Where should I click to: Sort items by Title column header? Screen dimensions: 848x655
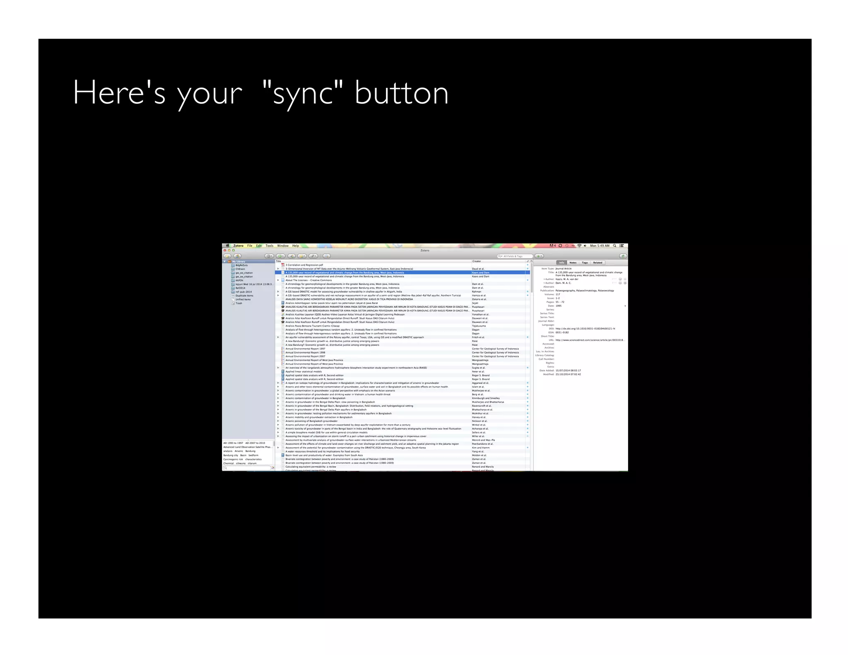pos(373,261)
